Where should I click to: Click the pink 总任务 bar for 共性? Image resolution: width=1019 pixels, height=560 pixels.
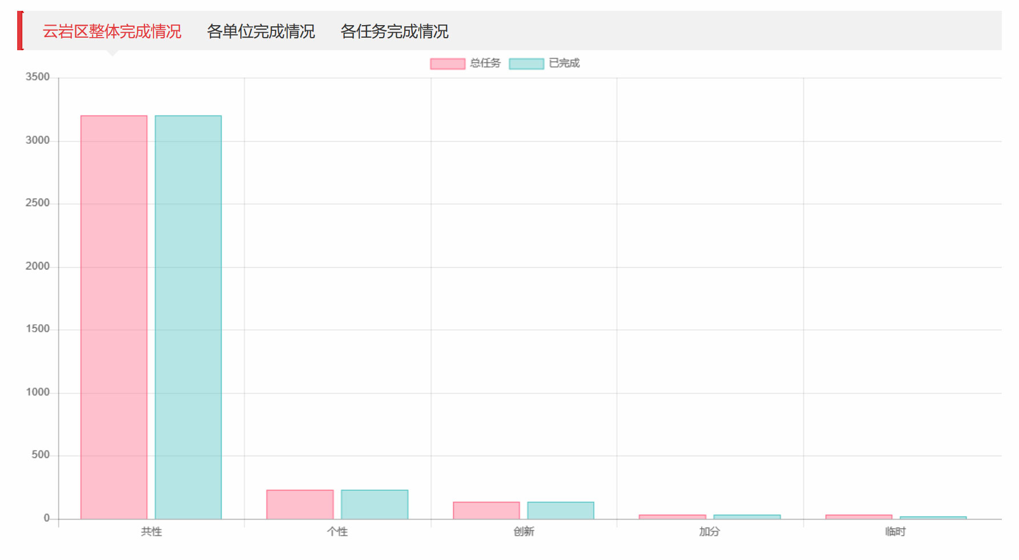tap(114, 317)
